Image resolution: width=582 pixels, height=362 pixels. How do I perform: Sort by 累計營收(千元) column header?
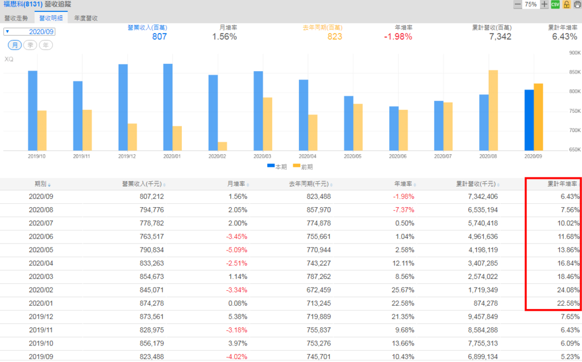(x=477, y=184)
